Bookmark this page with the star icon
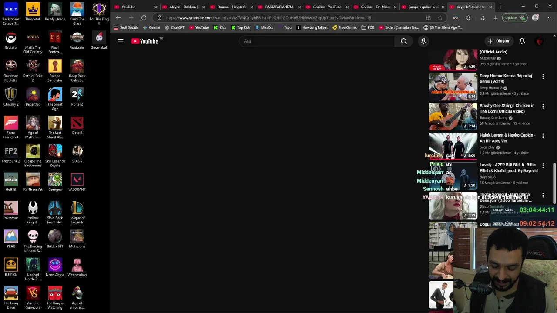 click(x=440, y=18)
